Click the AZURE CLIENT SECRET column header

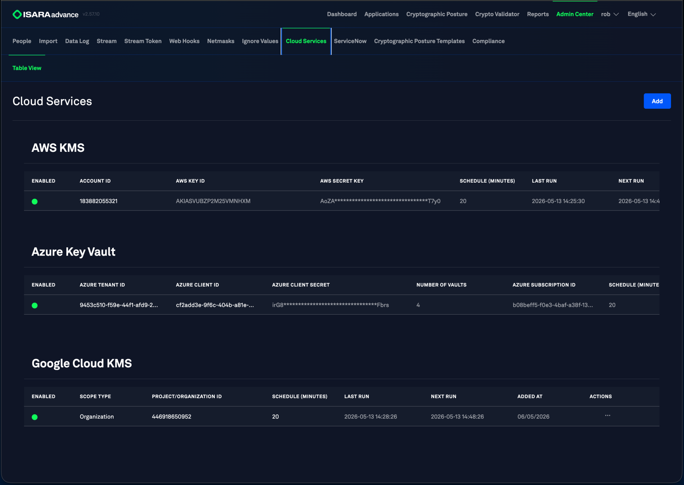pyautogui.click(x=301, y=285)
